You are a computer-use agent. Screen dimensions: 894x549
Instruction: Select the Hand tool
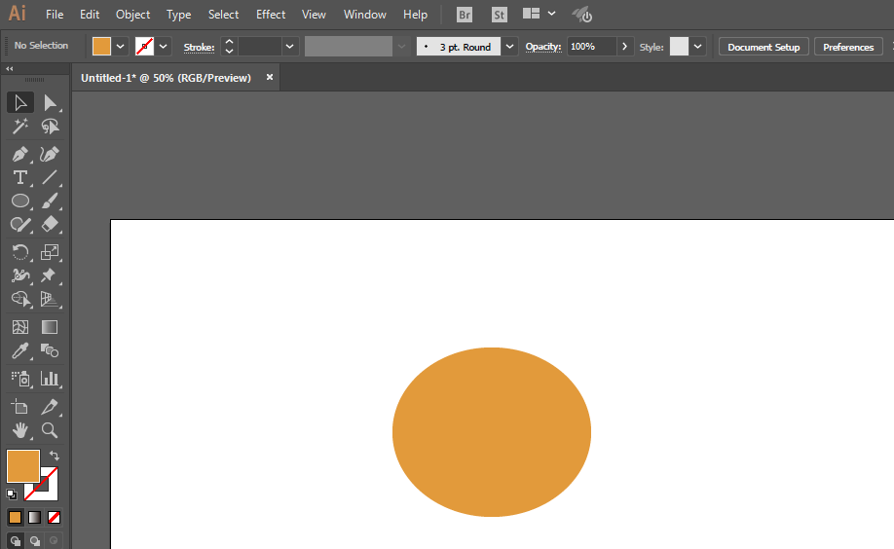(x=19, y=429)
